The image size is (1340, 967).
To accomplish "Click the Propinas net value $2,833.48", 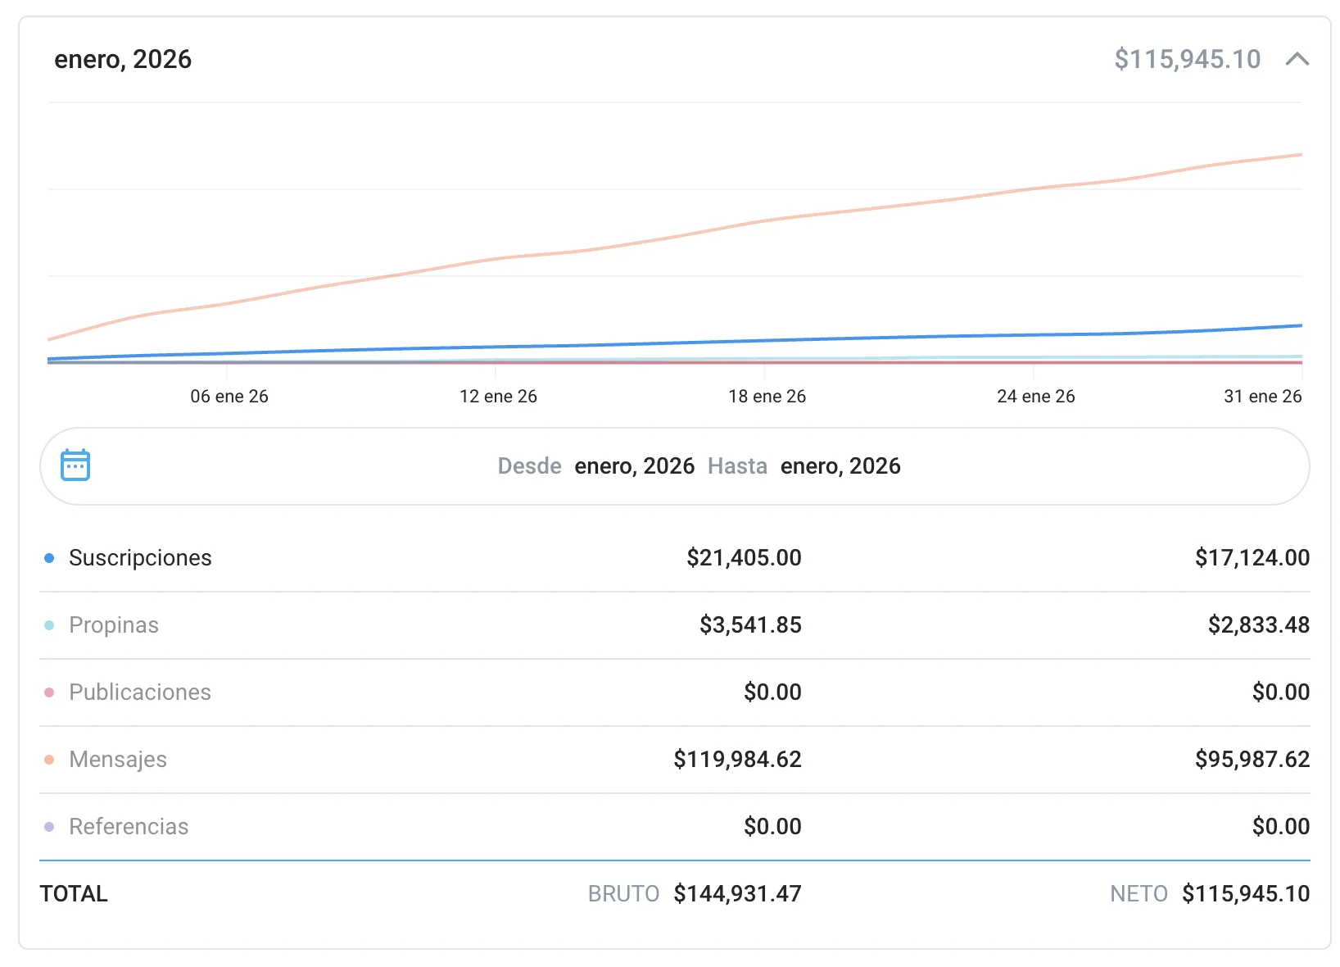I will tap(1259, 625).
